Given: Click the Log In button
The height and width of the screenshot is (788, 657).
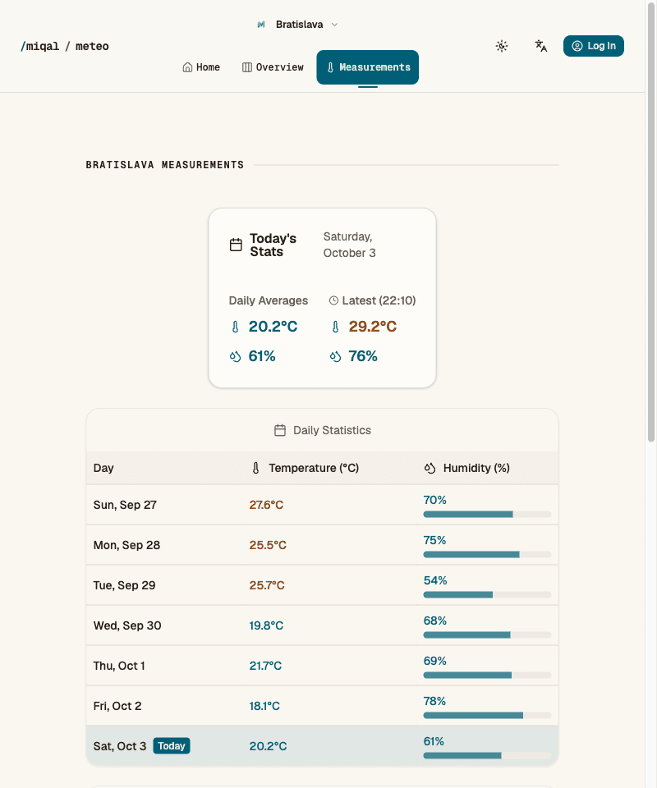Looking at the screenshot, I should click(x=594, y=46).
